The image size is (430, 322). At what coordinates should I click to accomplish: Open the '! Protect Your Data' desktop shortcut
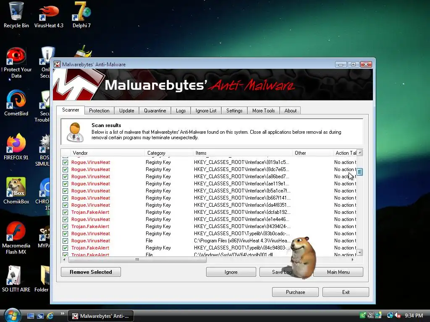[x=16, y=63]
